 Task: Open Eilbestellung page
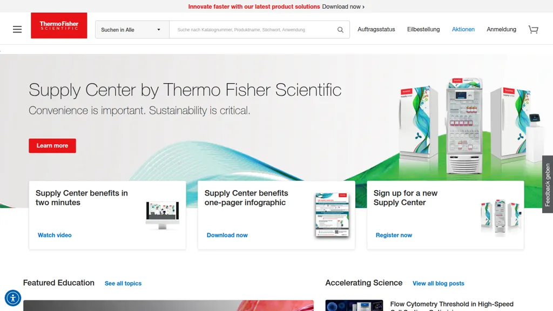click(x=423, y=29)
